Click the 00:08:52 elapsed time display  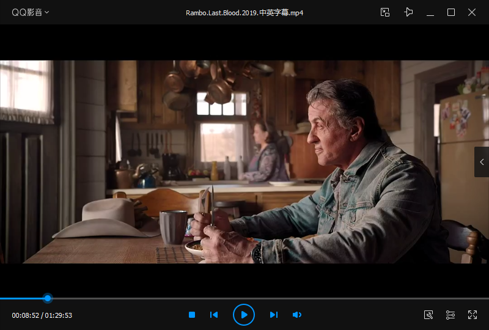[x=26, y=315]
